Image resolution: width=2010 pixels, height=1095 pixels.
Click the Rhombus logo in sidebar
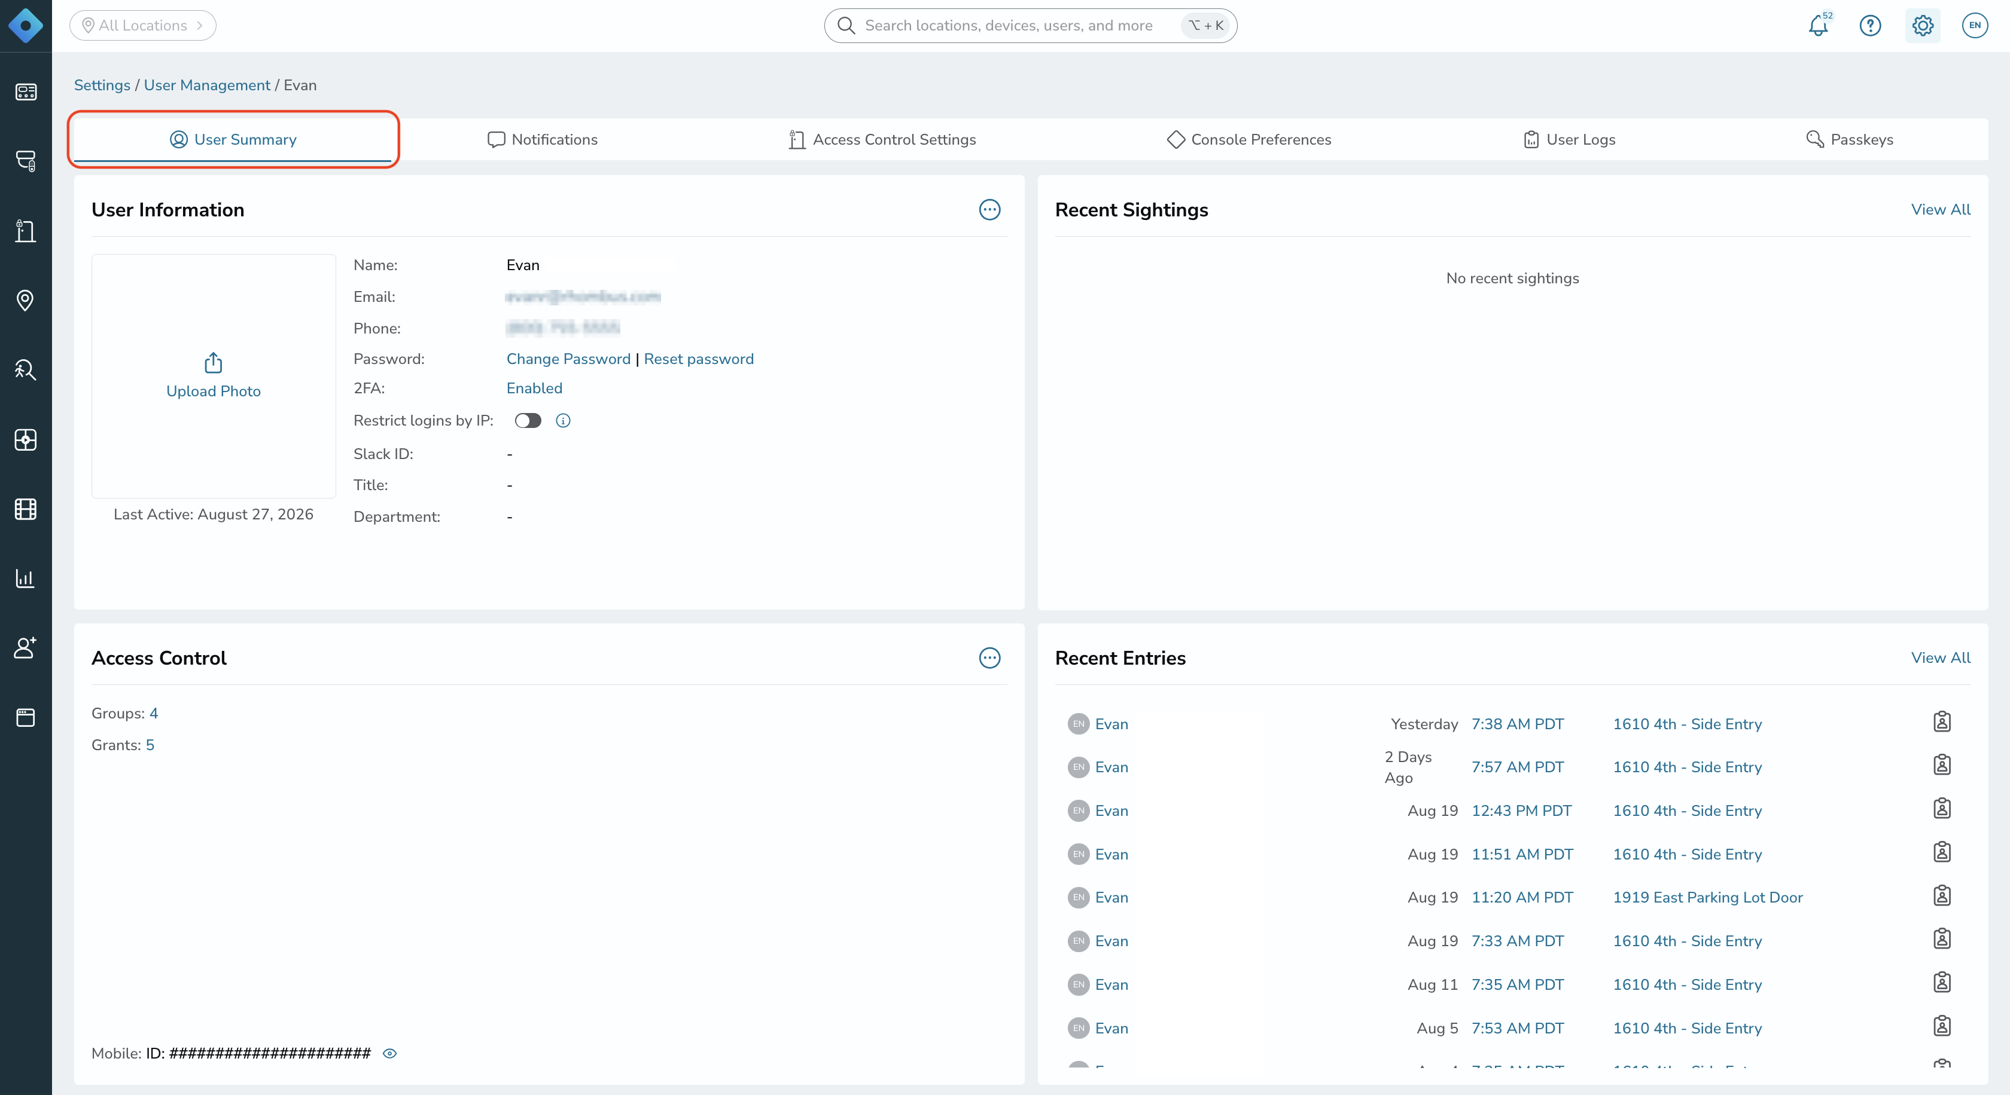(x=26, y=26)
